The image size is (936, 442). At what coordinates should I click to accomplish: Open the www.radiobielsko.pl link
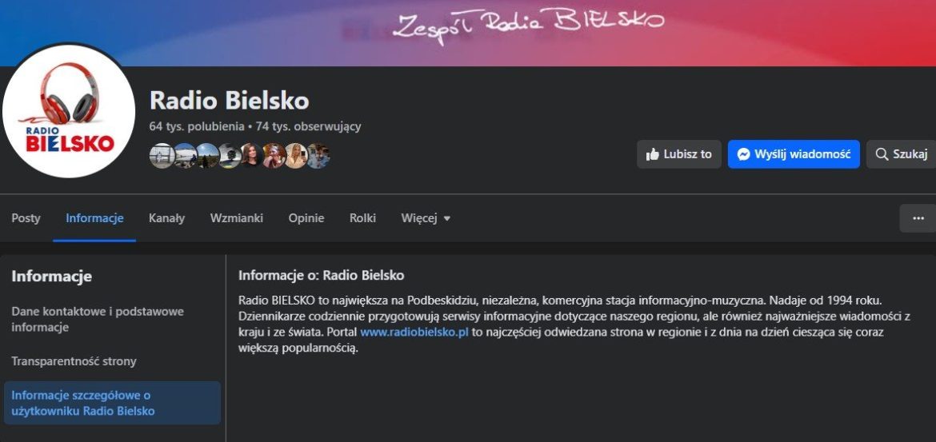(414, 332)
